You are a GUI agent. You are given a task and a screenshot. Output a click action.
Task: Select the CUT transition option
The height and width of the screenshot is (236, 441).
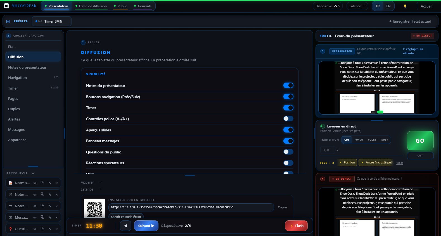coord(347,140)
